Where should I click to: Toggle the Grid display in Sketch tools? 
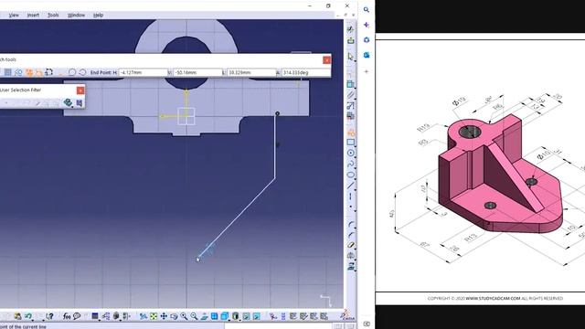pos(8,72)
